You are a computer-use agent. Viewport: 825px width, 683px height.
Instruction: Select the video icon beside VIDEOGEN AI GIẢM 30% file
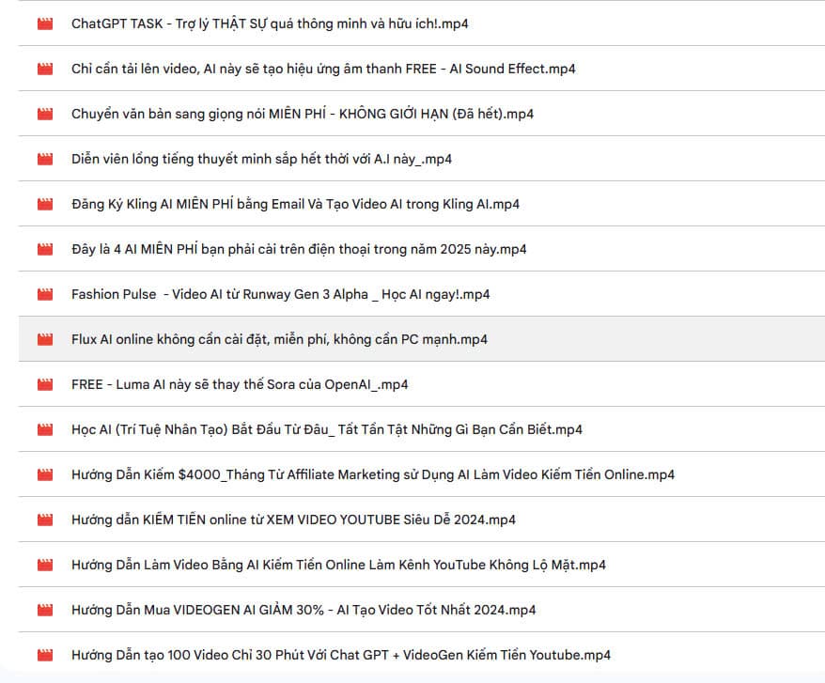[x=45, y=610]
